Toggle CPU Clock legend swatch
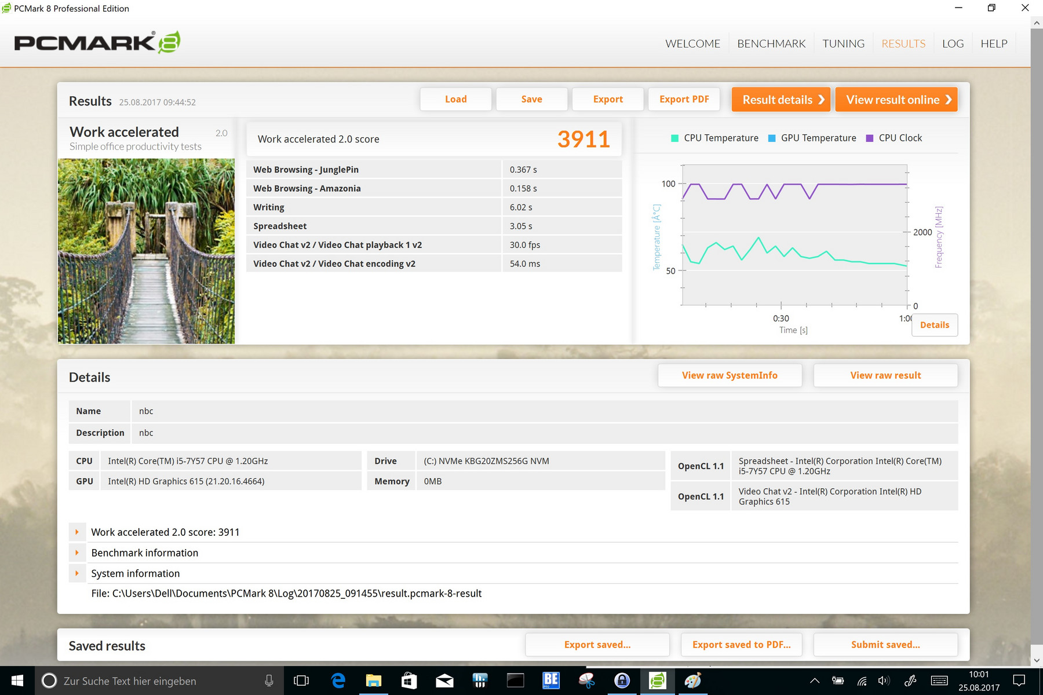 870,138
